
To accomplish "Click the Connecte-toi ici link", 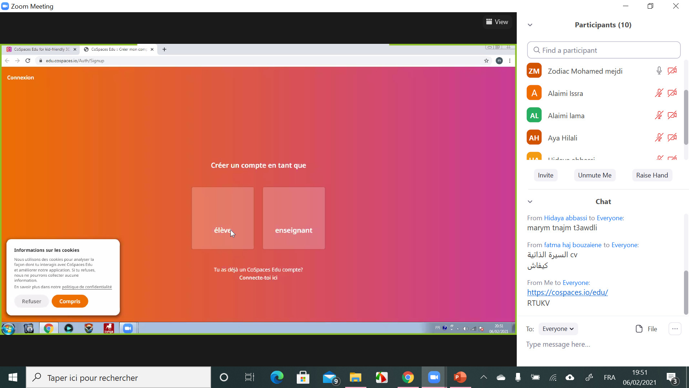I will [258, 278].
